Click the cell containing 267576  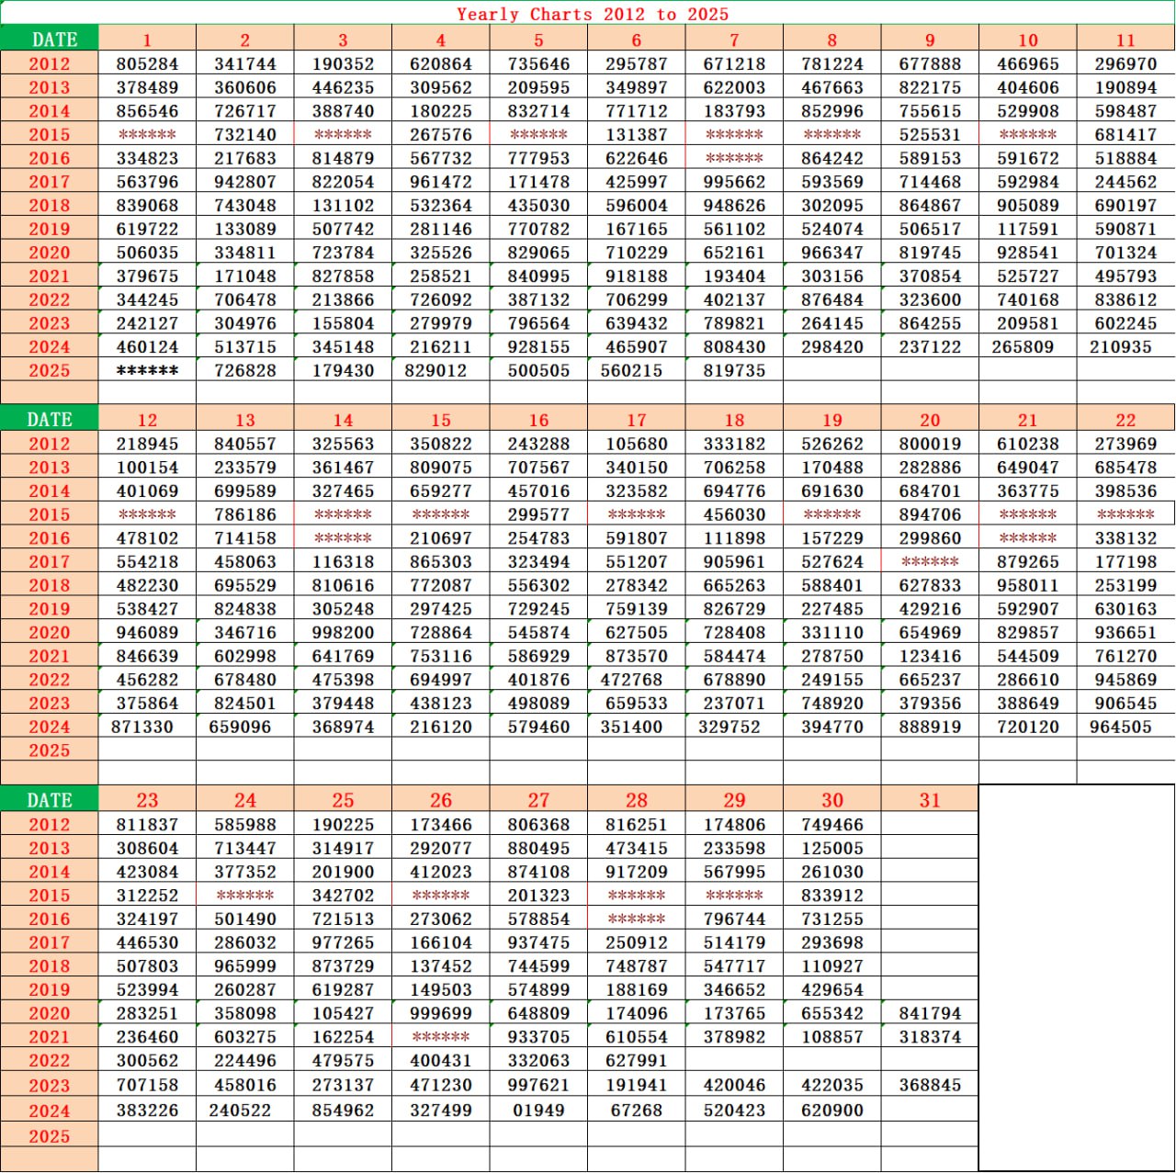(441, 134)
